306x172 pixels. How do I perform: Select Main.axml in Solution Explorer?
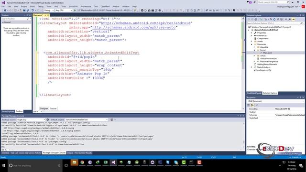click(267, 53)
